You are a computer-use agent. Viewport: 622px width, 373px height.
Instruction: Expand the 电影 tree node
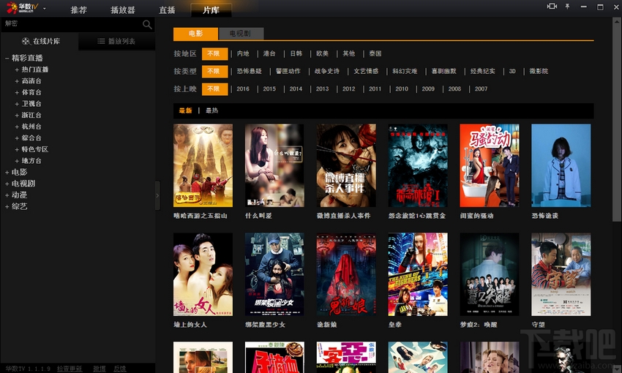(x=7, y=173)
